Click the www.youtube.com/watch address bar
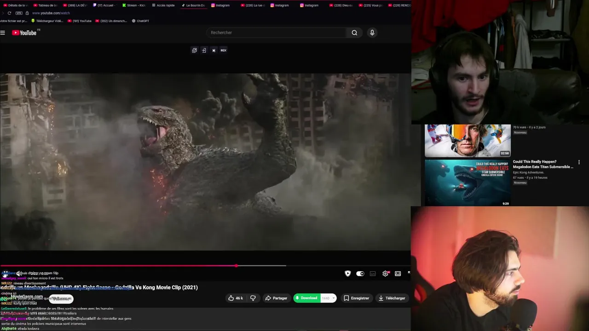 [51, 13]
